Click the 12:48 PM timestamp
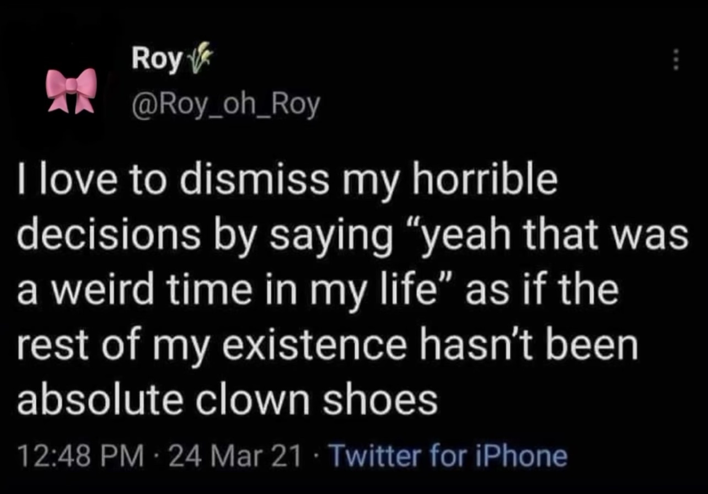 (80, 457)
